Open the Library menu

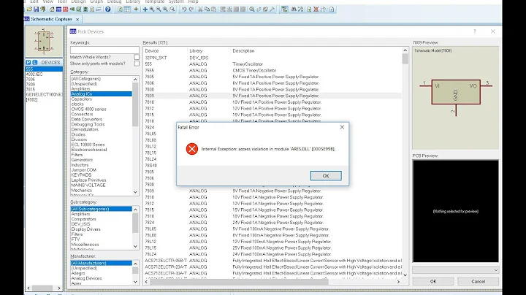133,1
